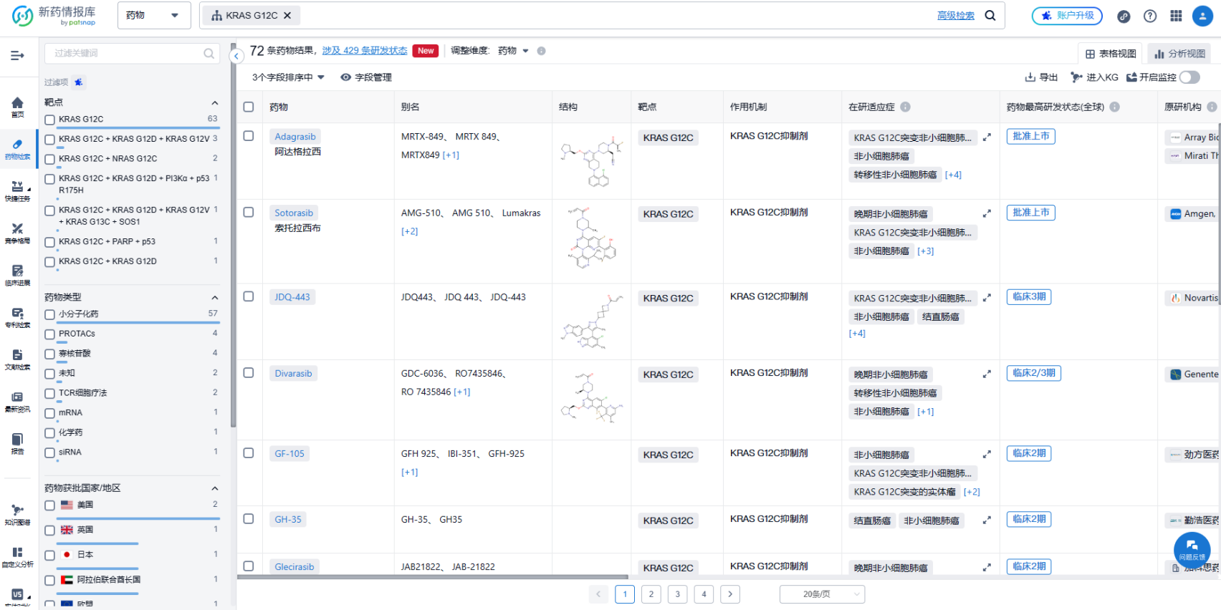Screen dimensions: 1221x610
Task: Open the 药物 search type dropdown
Action: tap(153, 15)
